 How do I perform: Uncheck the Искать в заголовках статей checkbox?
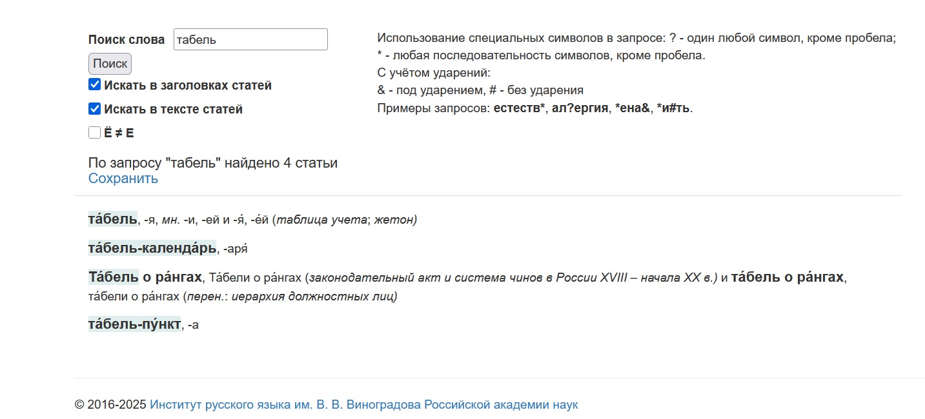point(95,85)
